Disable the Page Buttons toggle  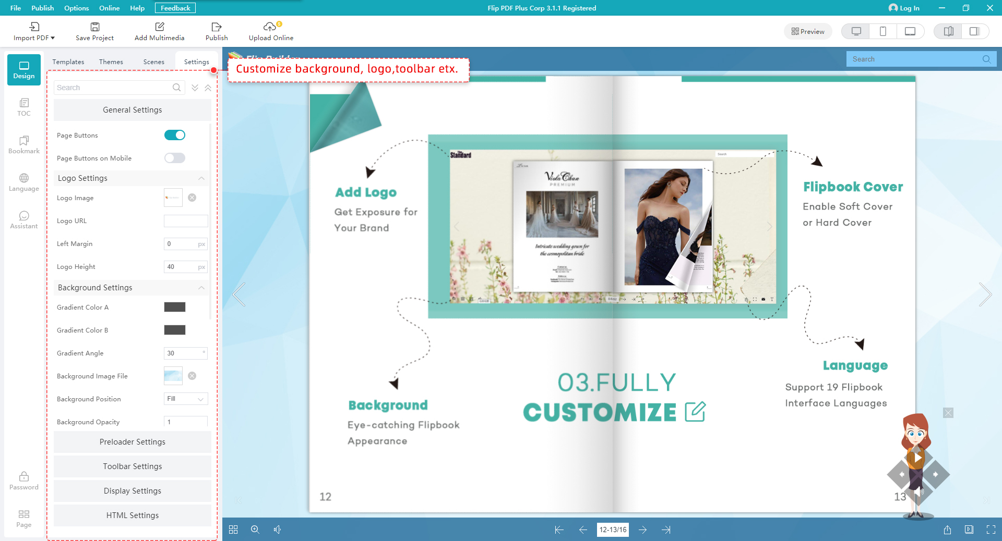[x=175, y=135]
